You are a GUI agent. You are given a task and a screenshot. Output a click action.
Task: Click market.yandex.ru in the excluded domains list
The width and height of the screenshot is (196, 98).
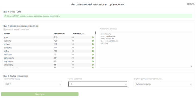110,41
